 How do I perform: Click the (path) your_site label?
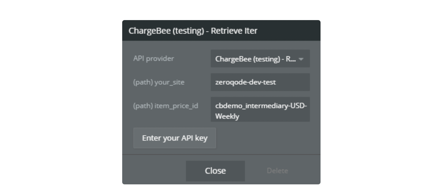[159, 82]
